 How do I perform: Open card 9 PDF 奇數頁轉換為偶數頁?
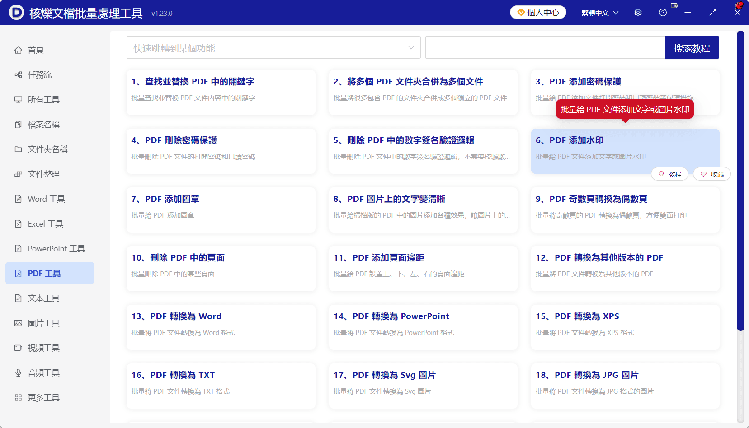(625, 210)
